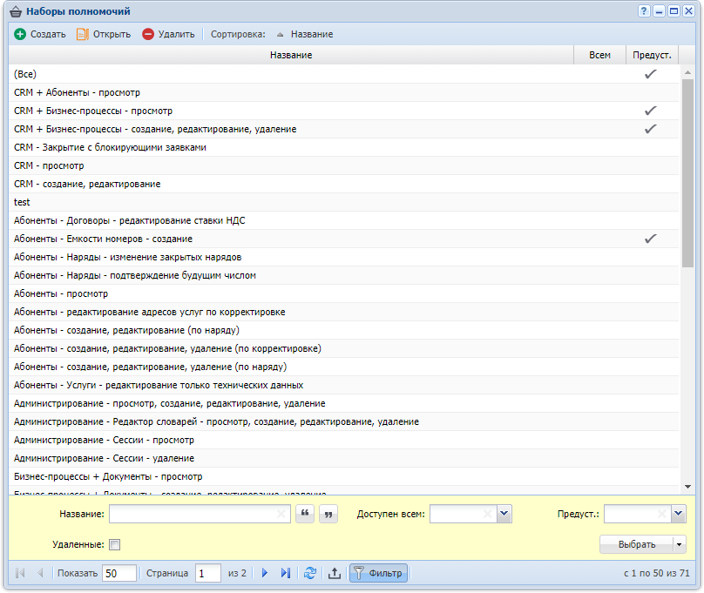Image resolution: width=704 pixels, height=593 pixels.
Task: Open the Выбрать button arrow menu
Action: click(x=680, y=544)
